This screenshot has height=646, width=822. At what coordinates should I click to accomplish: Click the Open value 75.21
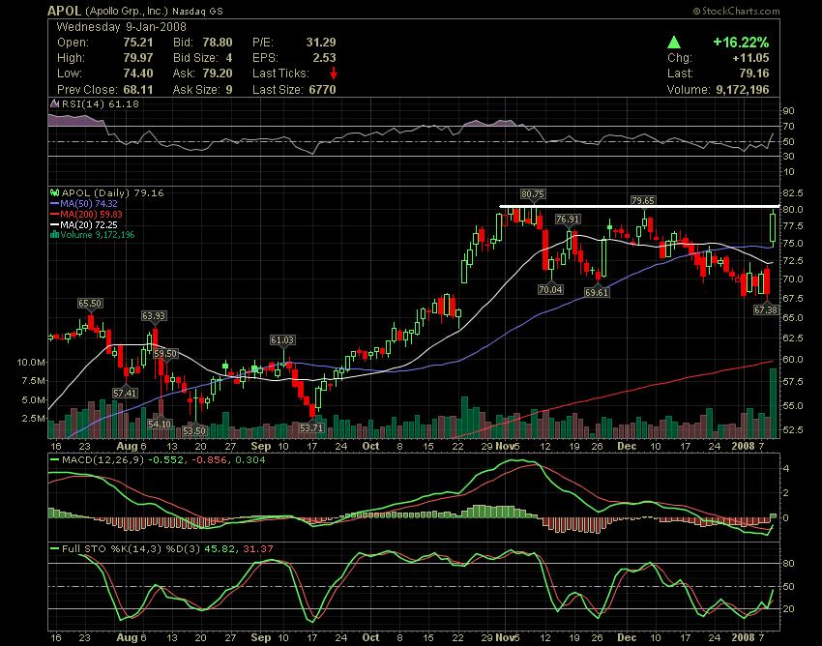[138, 43]
